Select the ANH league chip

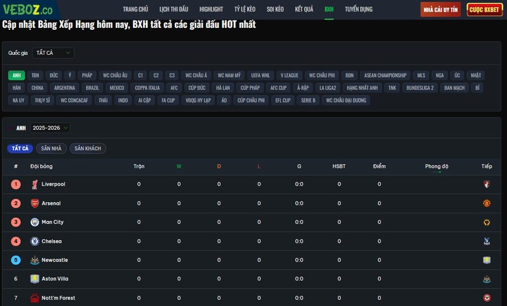pos(16,75)
